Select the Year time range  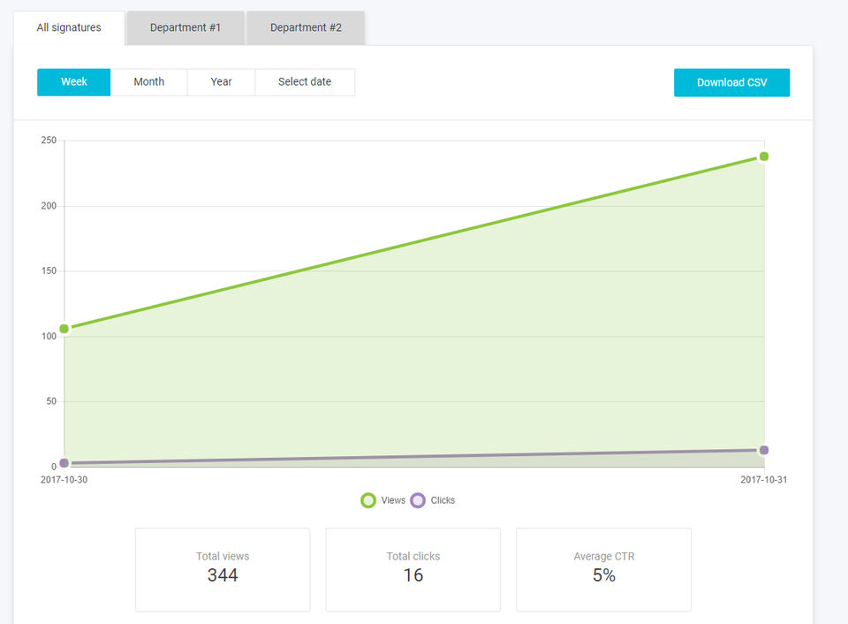221,82
